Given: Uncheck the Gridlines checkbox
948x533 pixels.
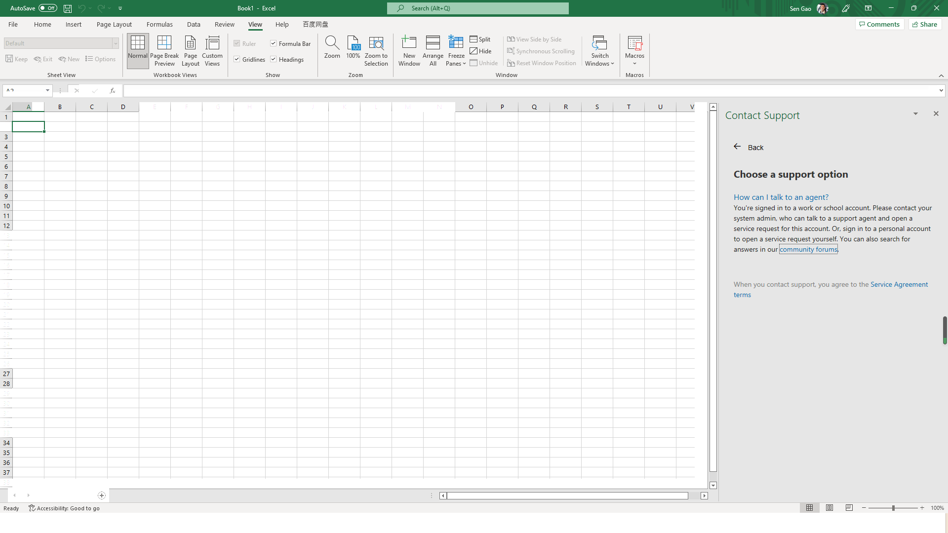Looking at the screenshot, I should click(x=237, y=59).
